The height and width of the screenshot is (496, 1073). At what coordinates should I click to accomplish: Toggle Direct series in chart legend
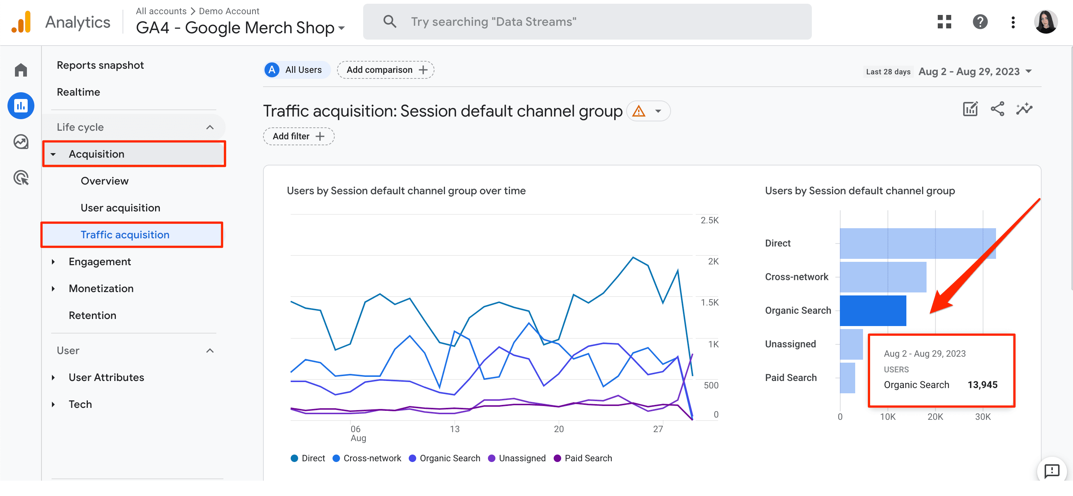click(x=308, y=458)
